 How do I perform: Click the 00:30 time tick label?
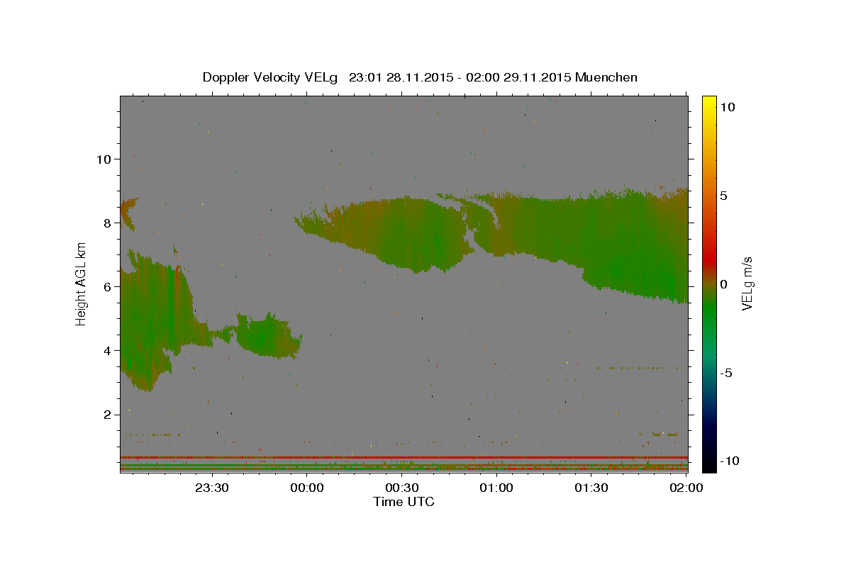coord(401,488)
